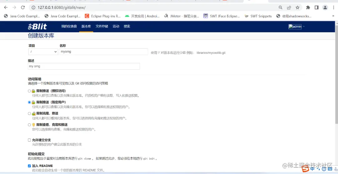The width and height of the screenshot is (338, 174).
Task: Toggle the browser side panel icon
Action: 316,8
